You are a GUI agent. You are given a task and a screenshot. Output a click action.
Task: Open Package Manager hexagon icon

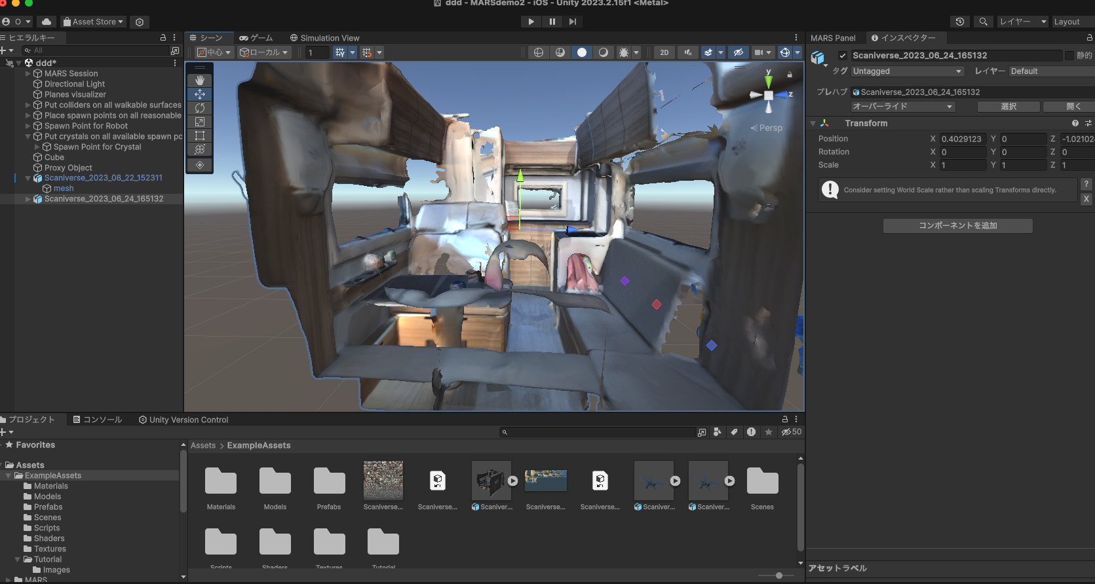pos(140,22)
